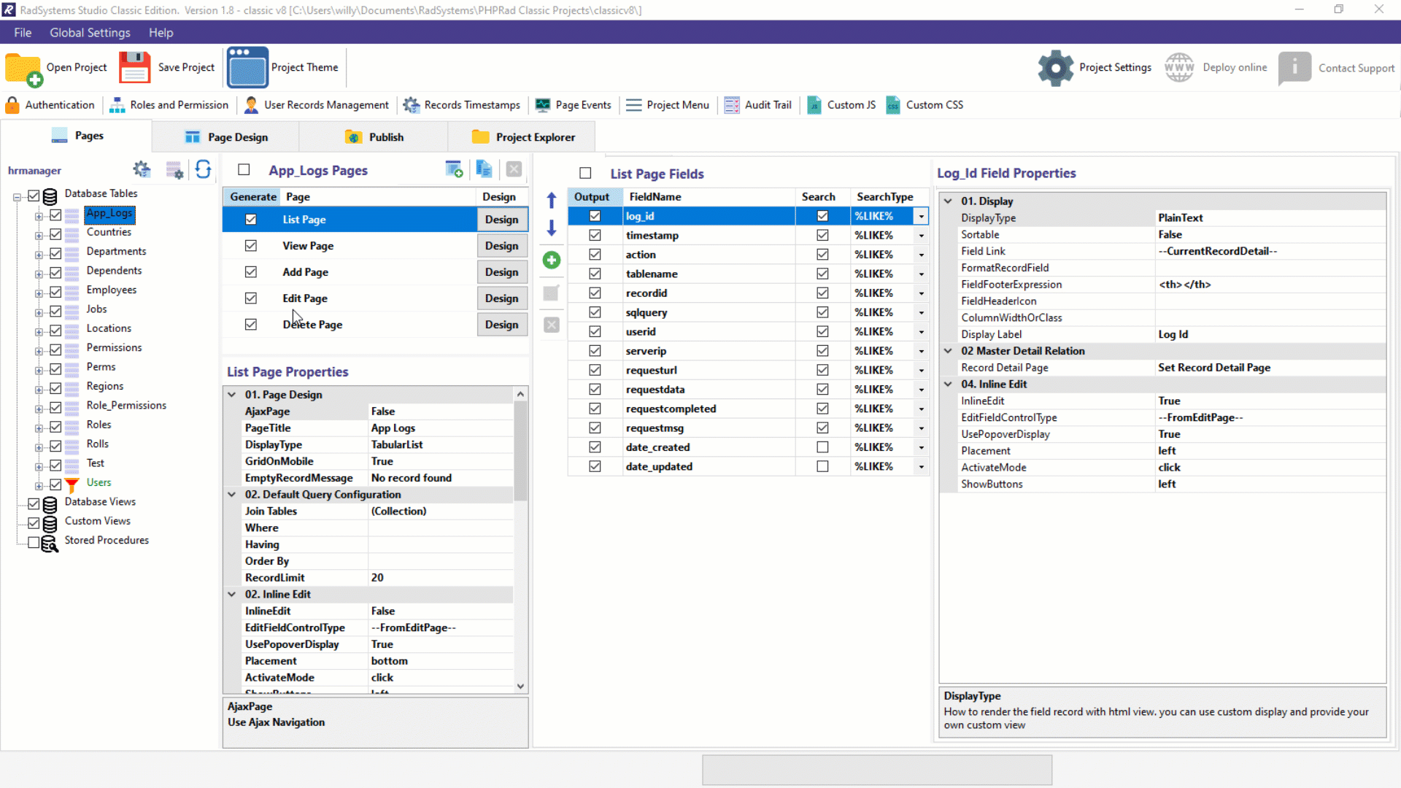This screenshot has height=788, width=1401.
Task: Toggle the Countries table checkbox
Action: tap(55, 234)
